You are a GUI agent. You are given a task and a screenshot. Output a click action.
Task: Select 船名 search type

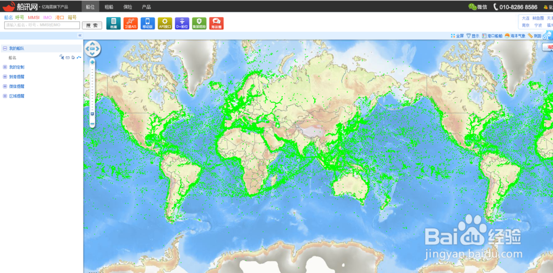click(8, 17)
